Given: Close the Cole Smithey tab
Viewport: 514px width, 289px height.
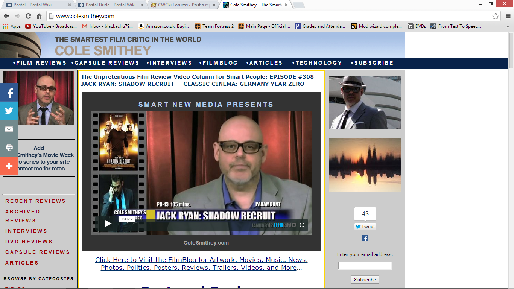Looking at the screenshot, I should click(x=286, y=5).
